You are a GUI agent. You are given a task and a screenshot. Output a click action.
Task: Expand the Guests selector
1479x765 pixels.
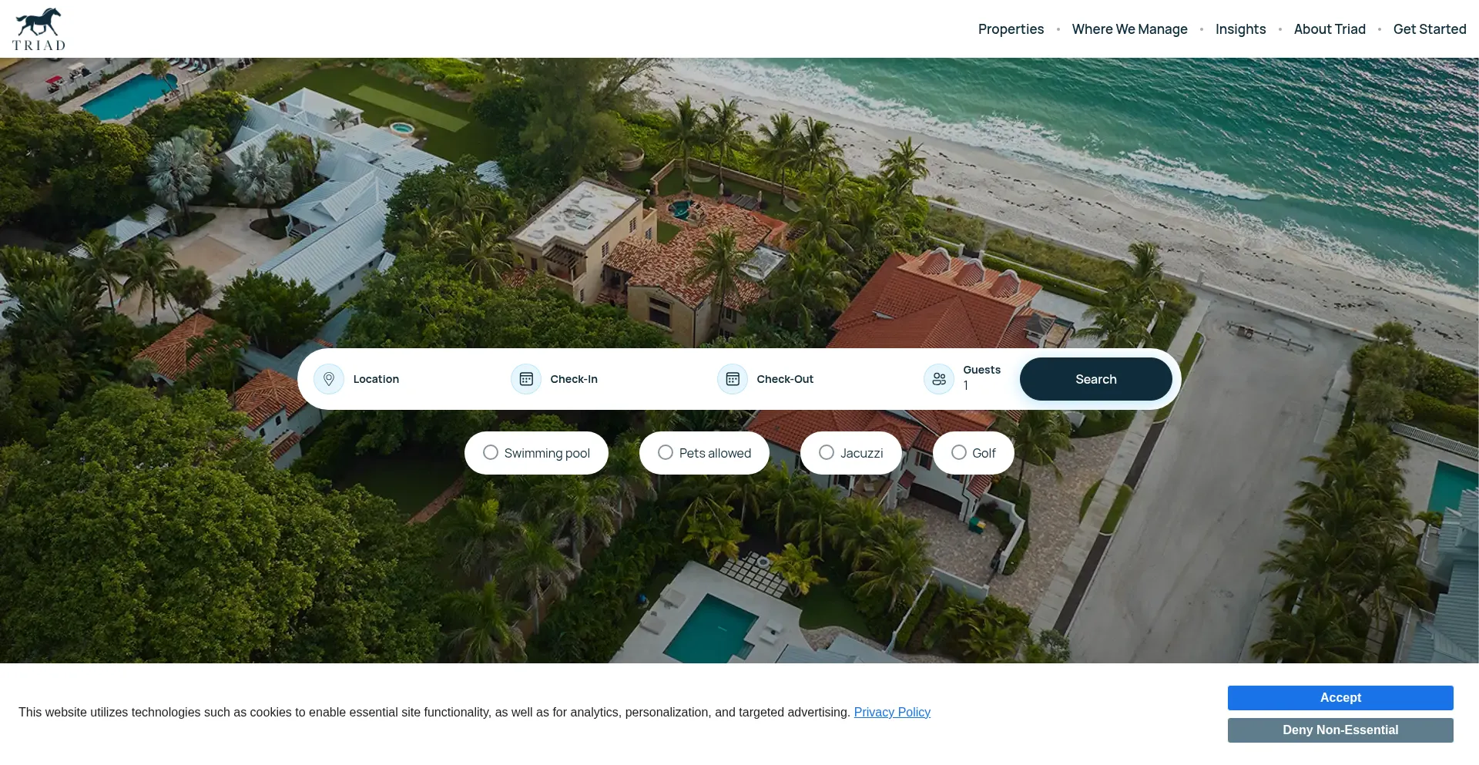click(965, 379)
